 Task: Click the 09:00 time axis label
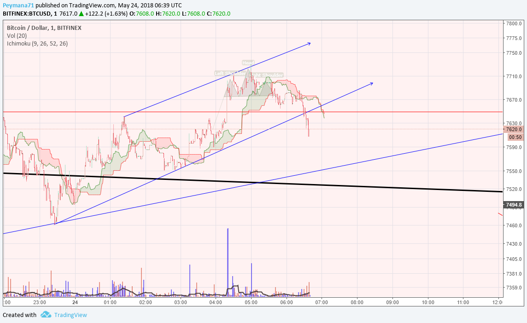coord(392,302)
